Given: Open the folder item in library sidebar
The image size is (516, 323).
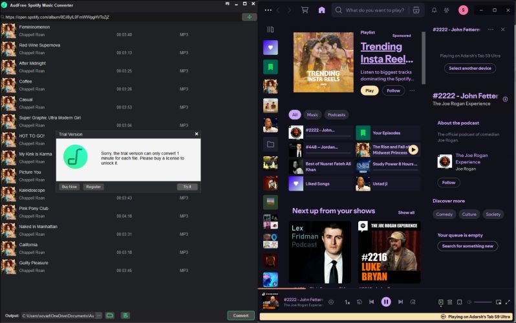Looking at the screenshot, I should [x=270, y=145].
